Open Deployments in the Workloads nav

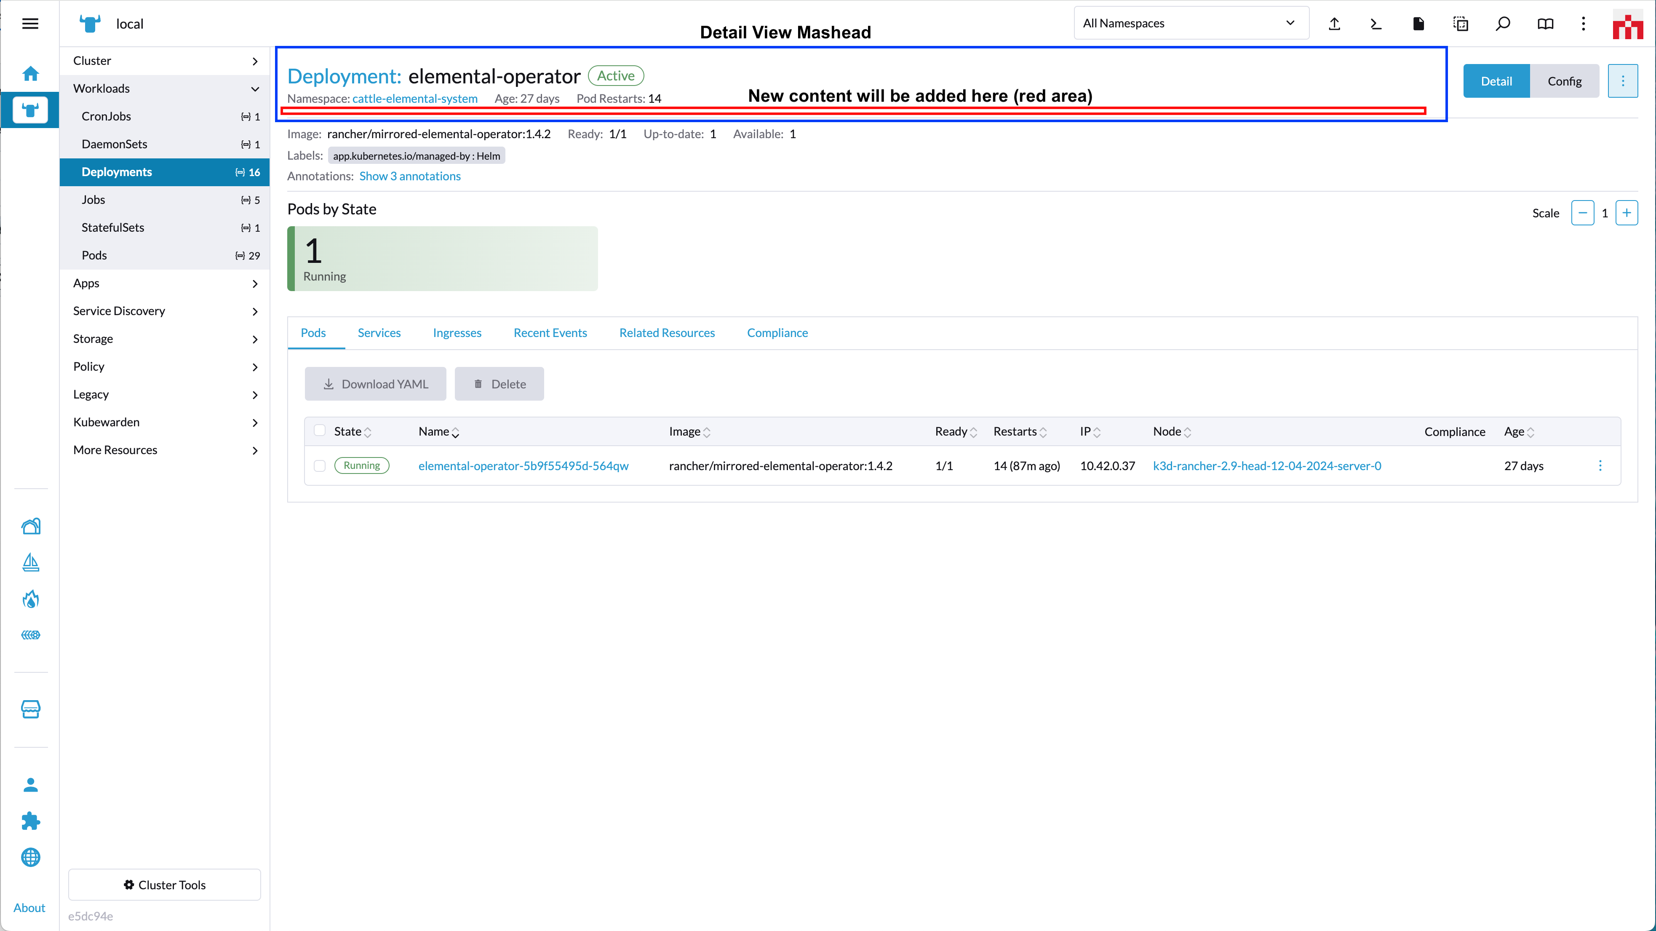[x=165, y=172]
